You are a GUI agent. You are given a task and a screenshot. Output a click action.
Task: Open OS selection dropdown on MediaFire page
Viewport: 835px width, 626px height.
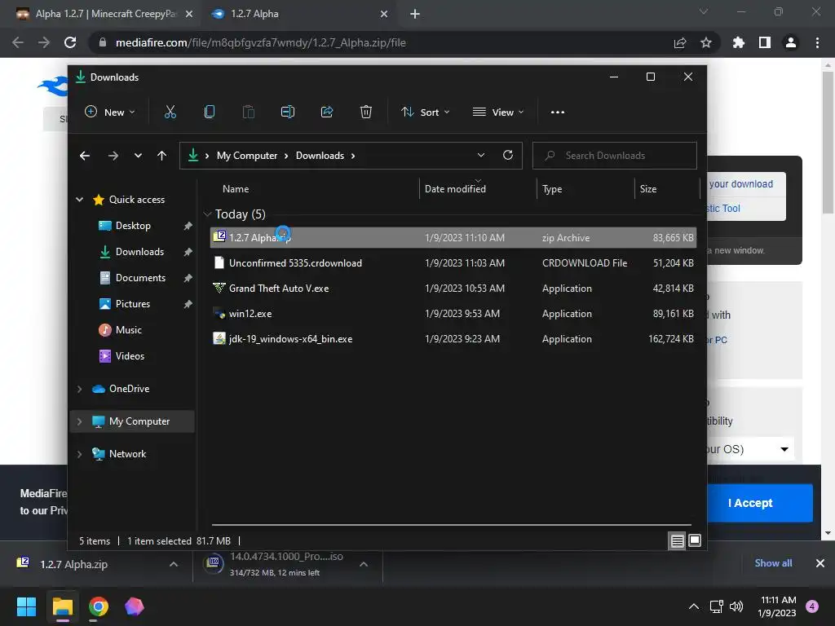click(x=784, y=449)
